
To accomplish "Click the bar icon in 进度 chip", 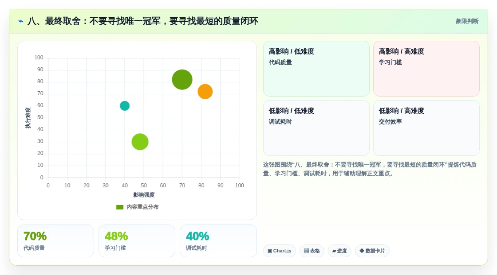I will pyautogui.click(x=334, y=251).
